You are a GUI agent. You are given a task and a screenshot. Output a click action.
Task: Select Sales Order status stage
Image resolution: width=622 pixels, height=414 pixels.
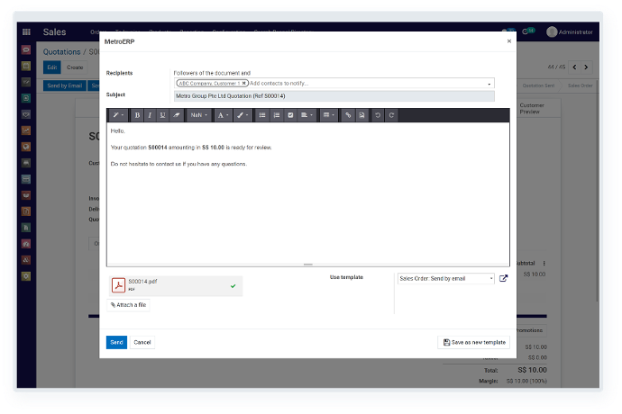tap(580, 85)
